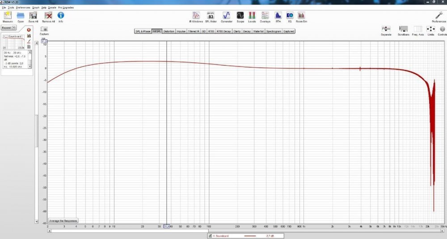Toggle Separate traces view
Image resolution: width=447 pixels, height=239 pixels.
(x=386, y=30)
